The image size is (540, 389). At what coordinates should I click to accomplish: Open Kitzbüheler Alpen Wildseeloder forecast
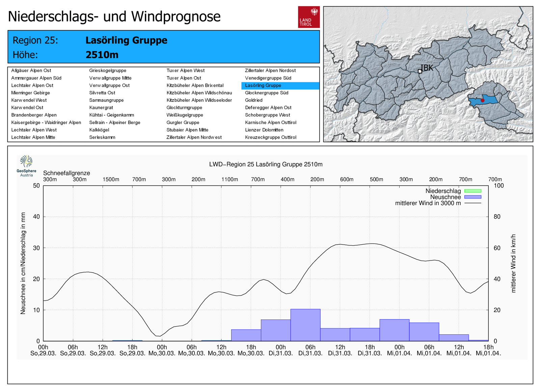pos(199,100)
